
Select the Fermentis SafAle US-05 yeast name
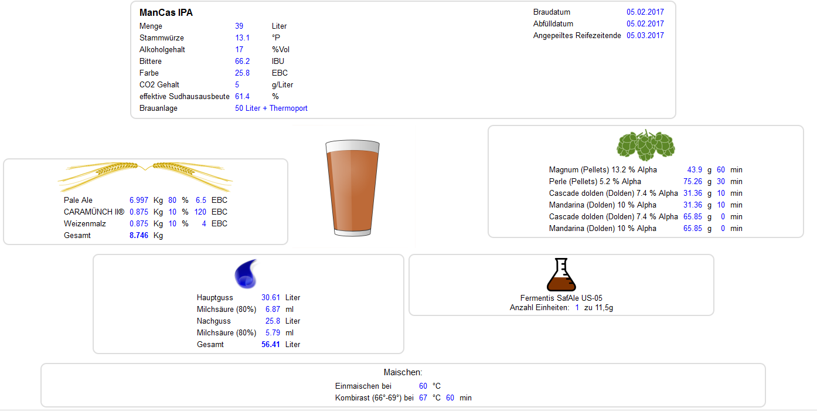(x=561, y=298)
